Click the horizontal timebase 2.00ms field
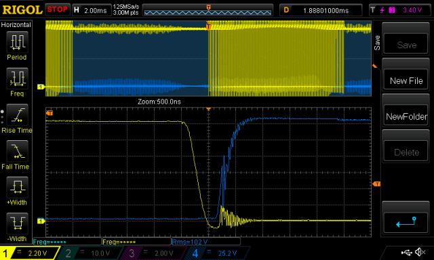 (92, 10)
